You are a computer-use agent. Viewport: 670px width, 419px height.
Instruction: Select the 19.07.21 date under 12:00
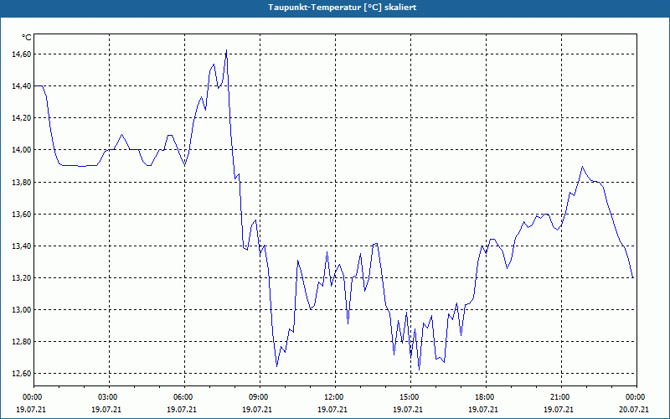pos(332,410)
